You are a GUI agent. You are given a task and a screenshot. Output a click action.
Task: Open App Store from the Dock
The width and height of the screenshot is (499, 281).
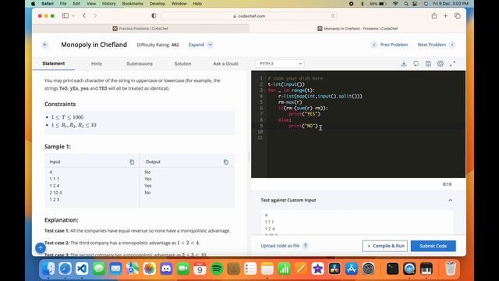click(352, 269)
